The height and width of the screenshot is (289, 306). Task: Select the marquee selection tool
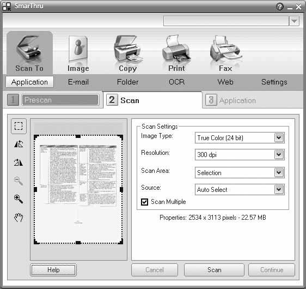pyautogui.click(x=19, y=126)
